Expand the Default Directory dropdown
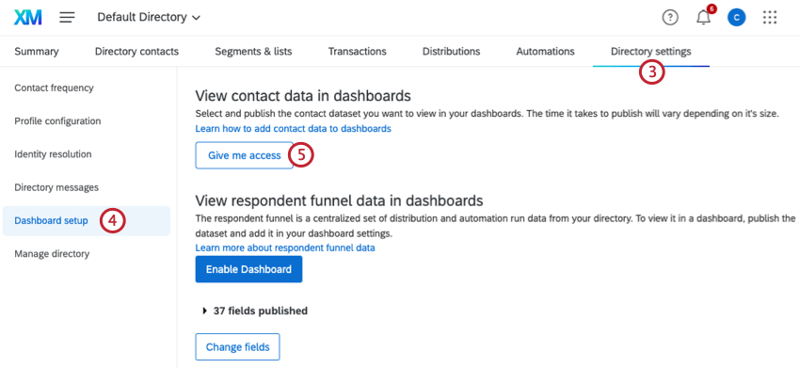Viewport: 800px width, 368px height. [x=149, y=17]
